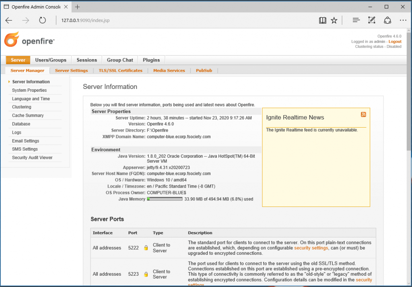Open the Server Settings subtab

tap(72, 70)
